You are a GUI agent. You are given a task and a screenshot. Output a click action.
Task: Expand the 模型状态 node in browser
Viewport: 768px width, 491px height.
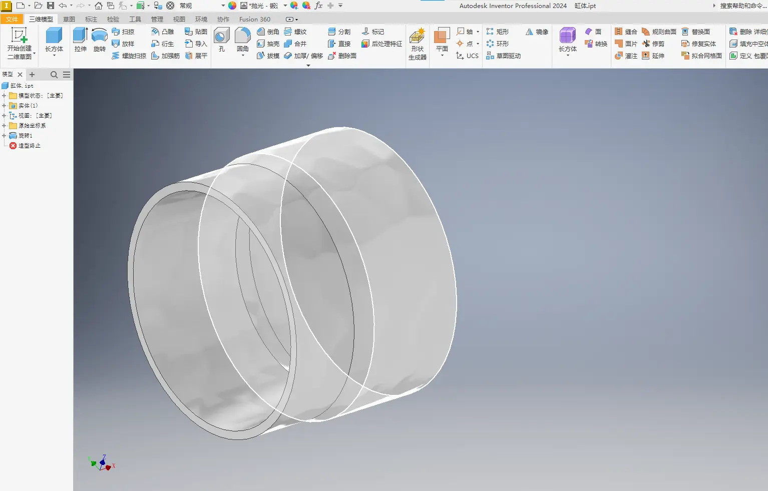(x=4, y=96)
